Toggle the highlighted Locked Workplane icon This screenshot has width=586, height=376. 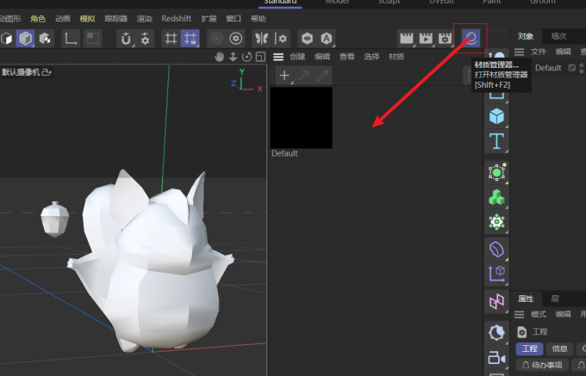pyautogui.click(x=190, y=38)
